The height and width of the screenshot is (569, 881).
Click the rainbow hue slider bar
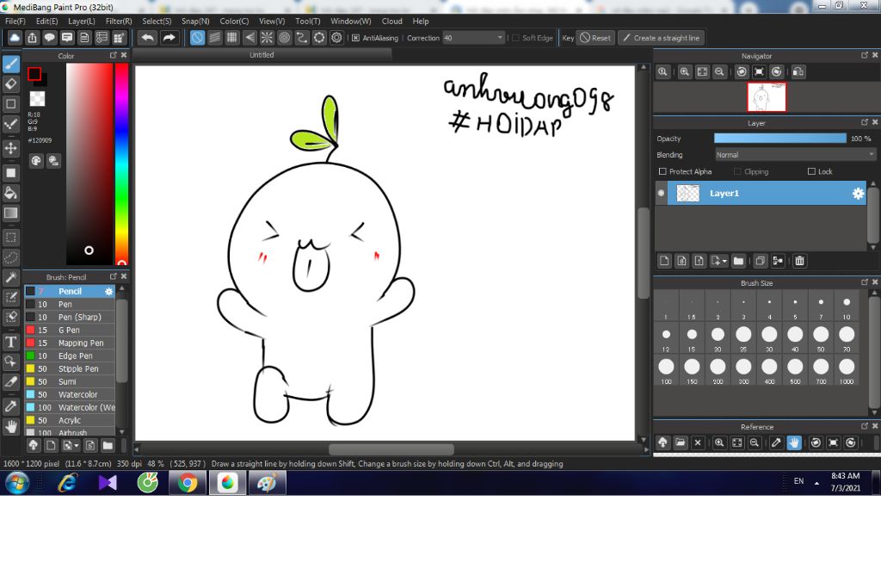pos(121,164)
